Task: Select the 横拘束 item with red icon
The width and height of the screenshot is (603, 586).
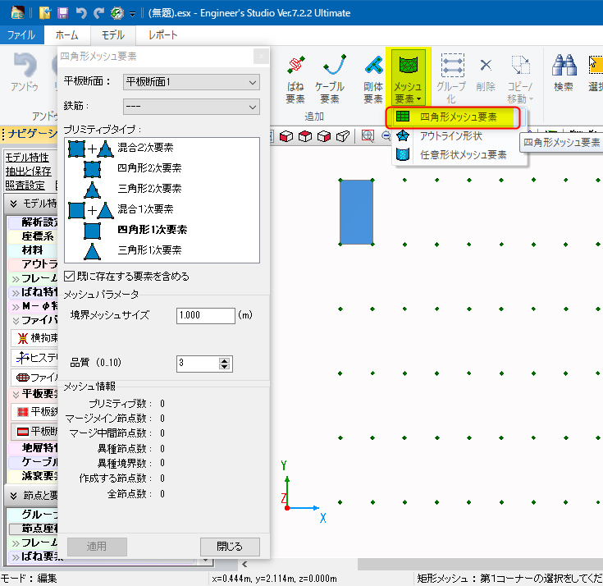Action: (34, 338)
